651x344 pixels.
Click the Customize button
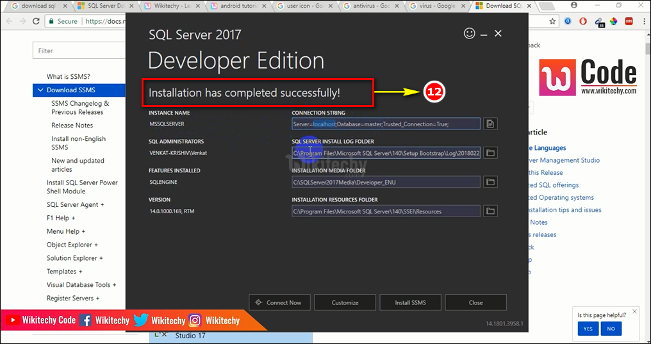click(x=345, y=302)
